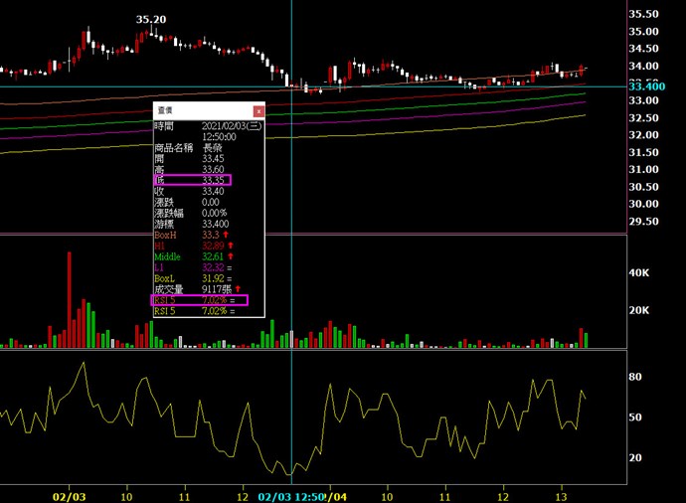Select the highlighted 低 33.35 row
Image resolution: width=686 pixels, height=503 pixels.
[192, 180]
